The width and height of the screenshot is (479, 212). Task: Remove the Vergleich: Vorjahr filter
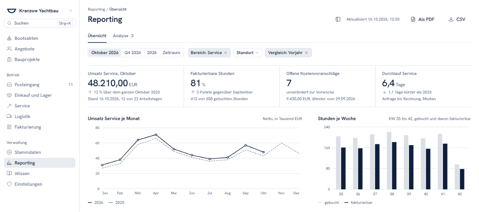306,53
